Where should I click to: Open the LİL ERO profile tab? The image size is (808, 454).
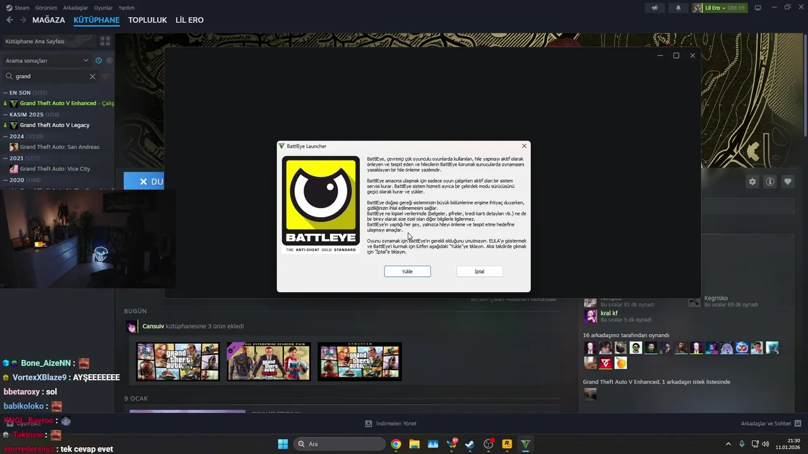click(189, 20)
